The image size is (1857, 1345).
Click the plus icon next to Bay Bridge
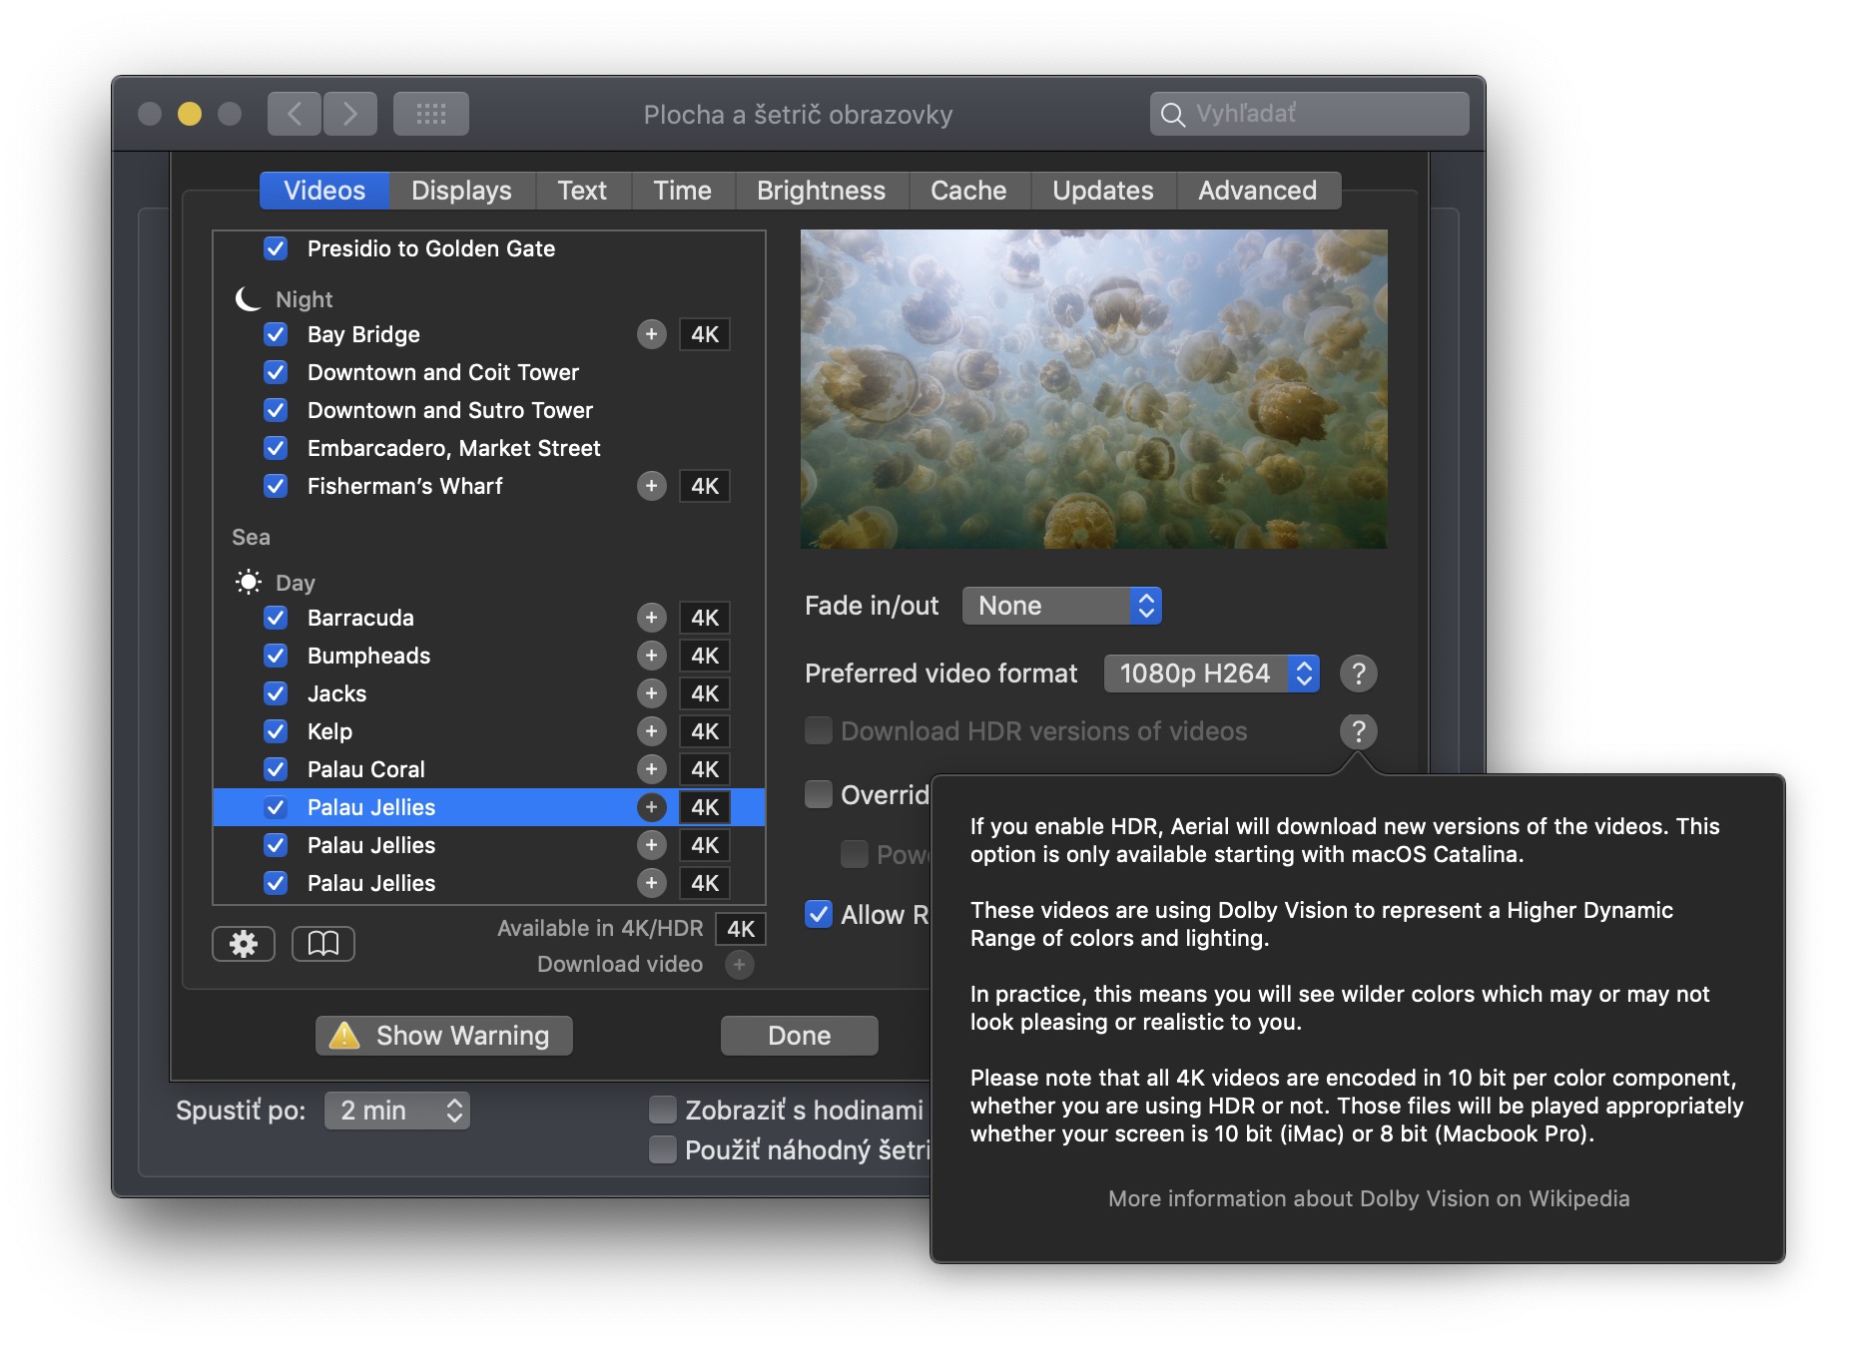click(x=651, y=334)
